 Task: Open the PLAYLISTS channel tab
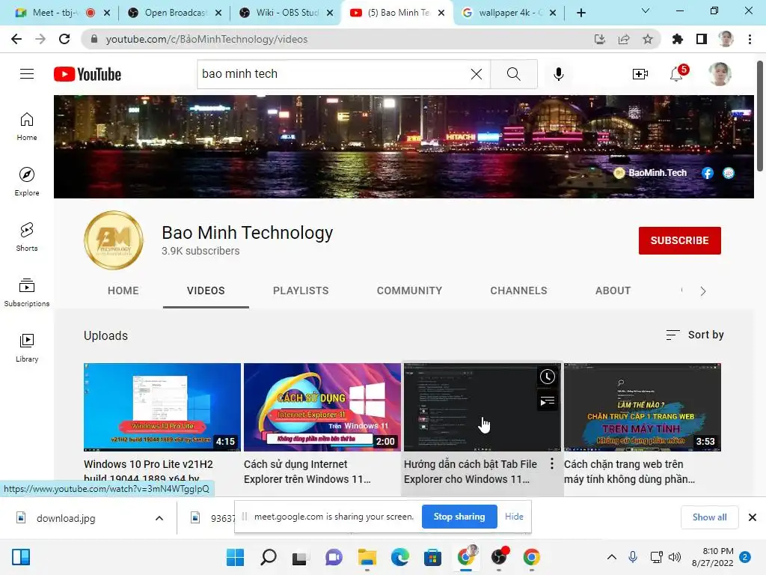pyautogui.click(x=301, y=291)
